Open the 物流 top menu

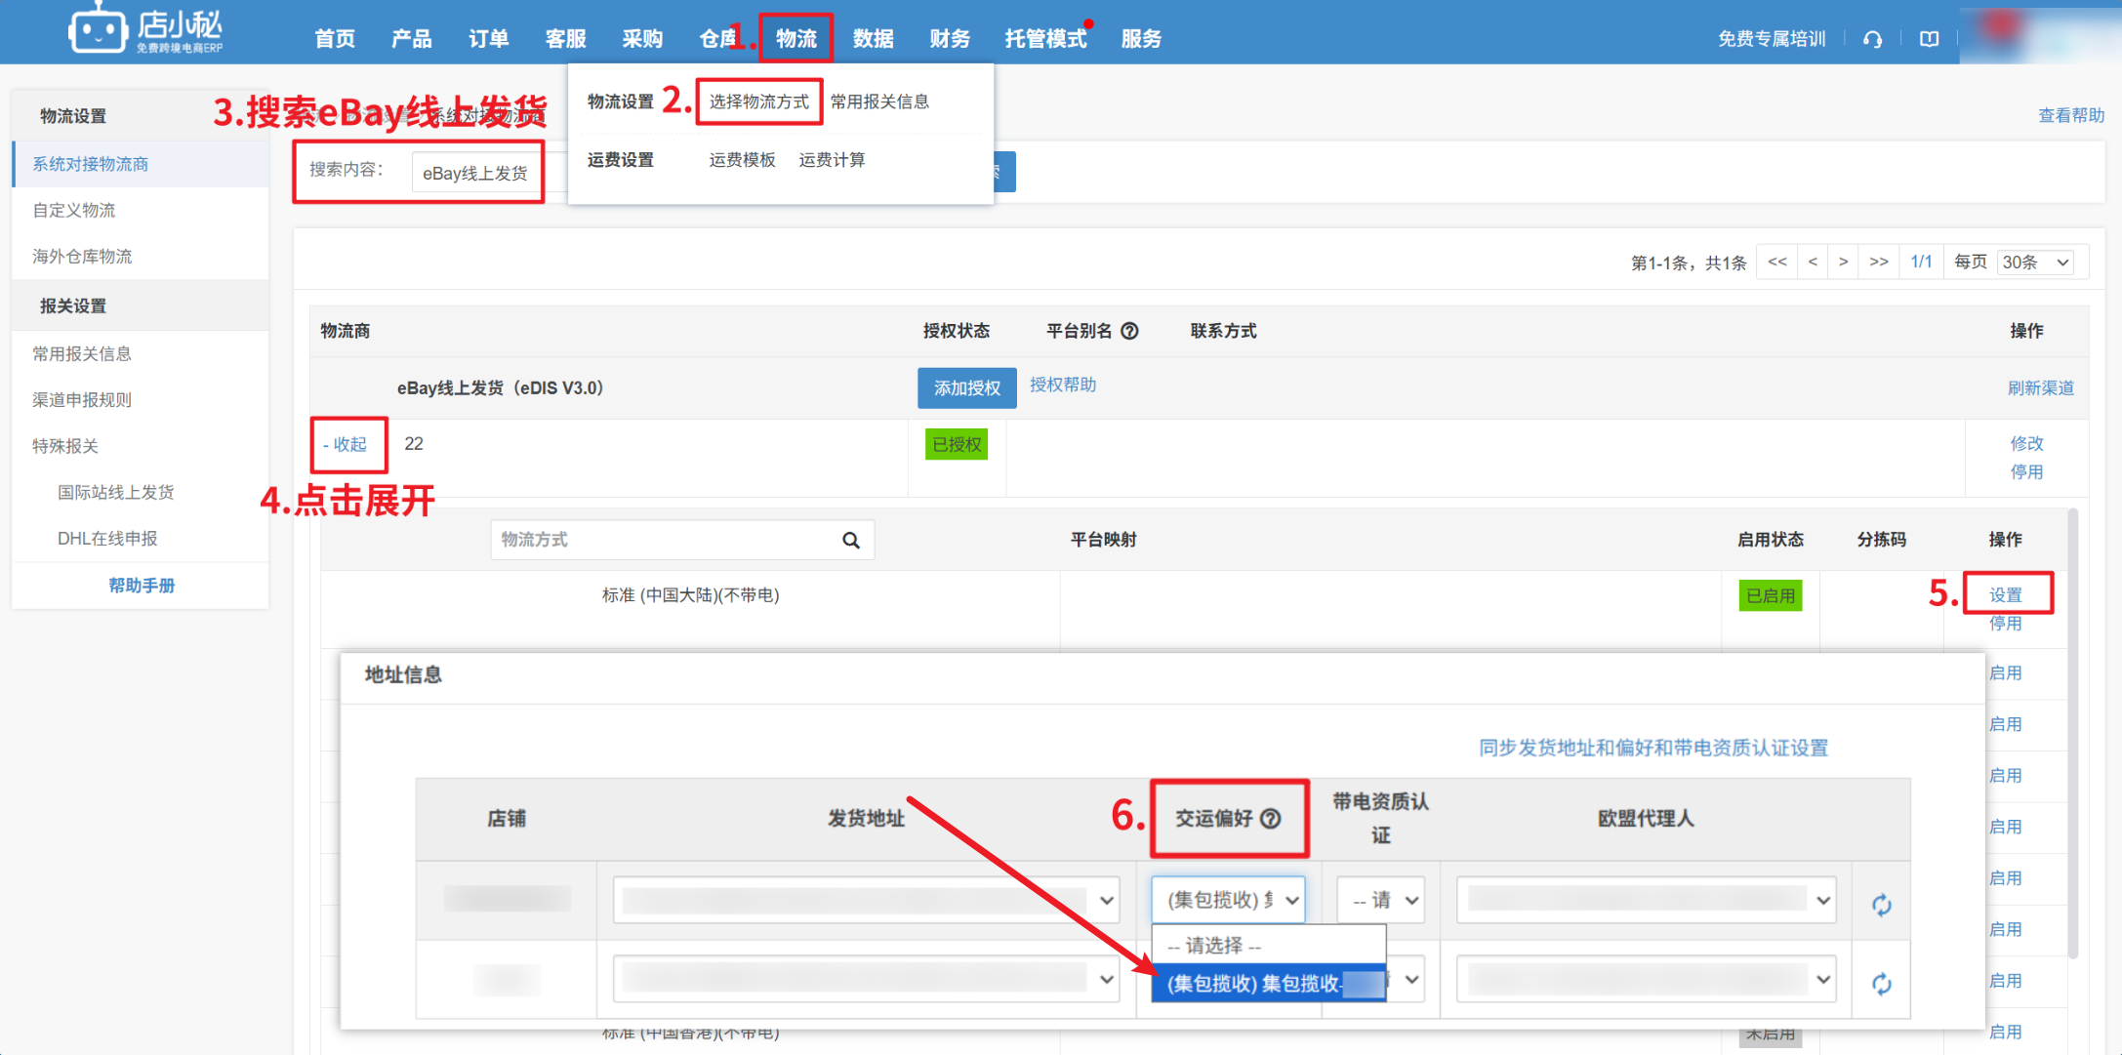(796, 38)
